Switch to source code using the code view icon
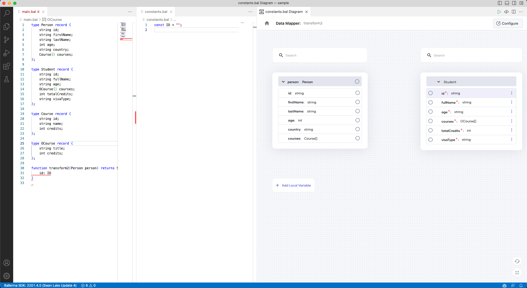 click(506, 12)
